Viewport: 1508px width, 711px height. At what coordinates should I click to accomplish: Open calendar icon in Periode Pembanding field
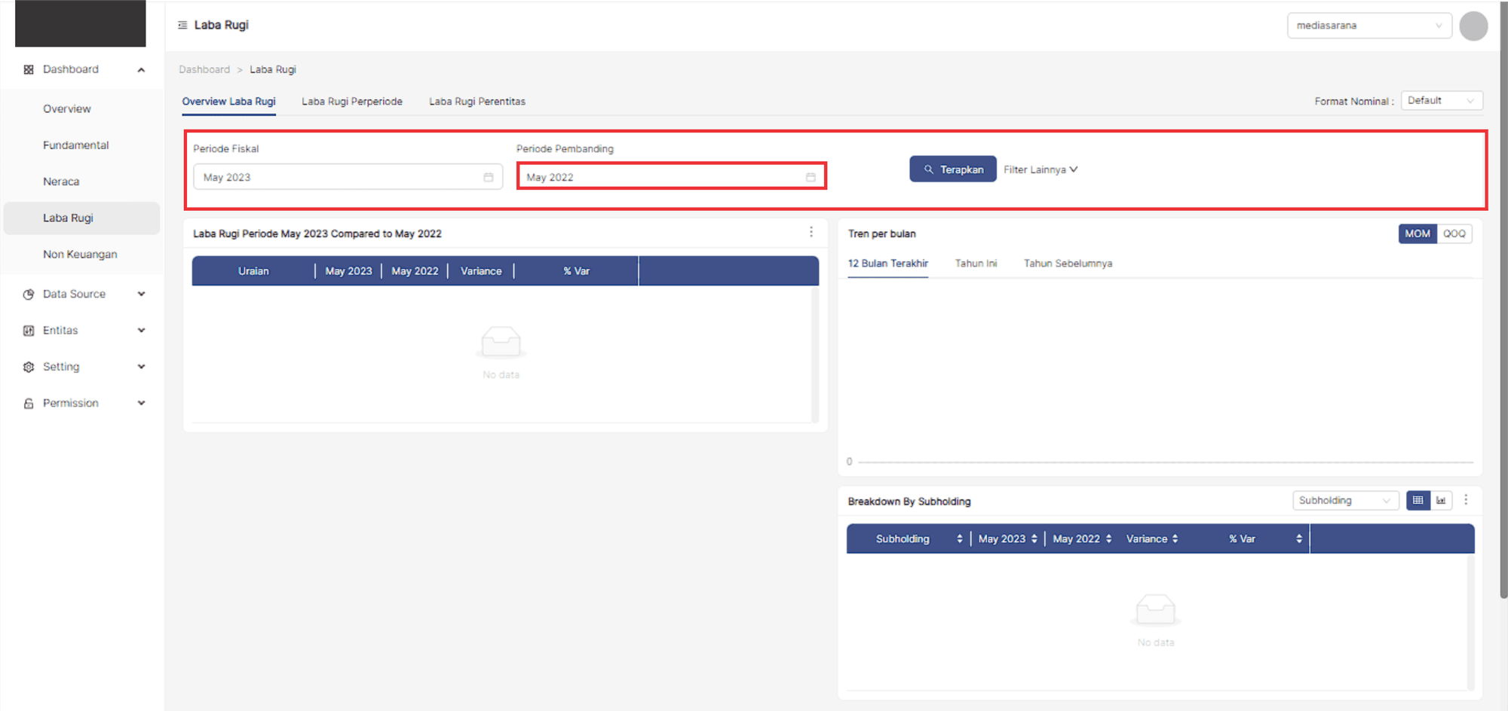click(x=811, y=177)
